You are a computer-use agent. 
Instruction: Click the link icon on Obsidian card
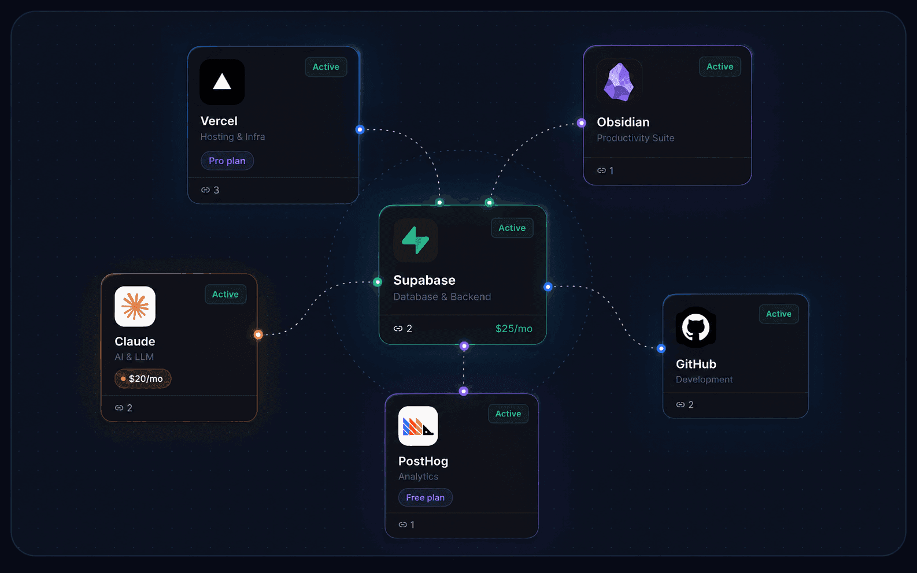[x=601, y=170]
